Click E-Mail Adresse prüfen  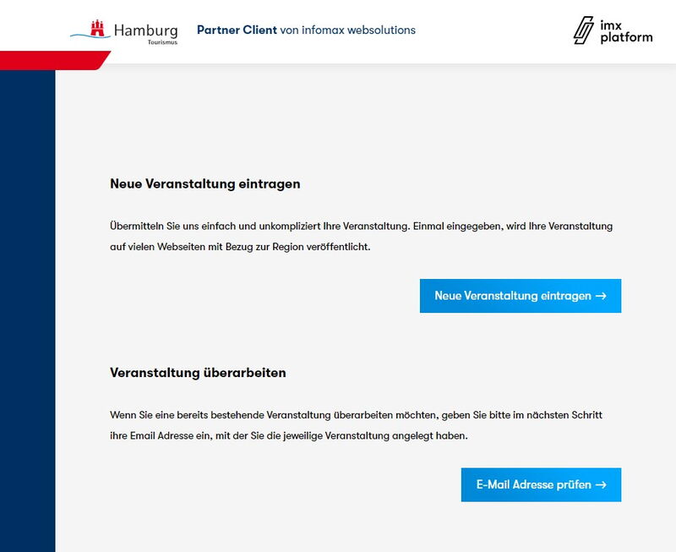tap(541, 484)
